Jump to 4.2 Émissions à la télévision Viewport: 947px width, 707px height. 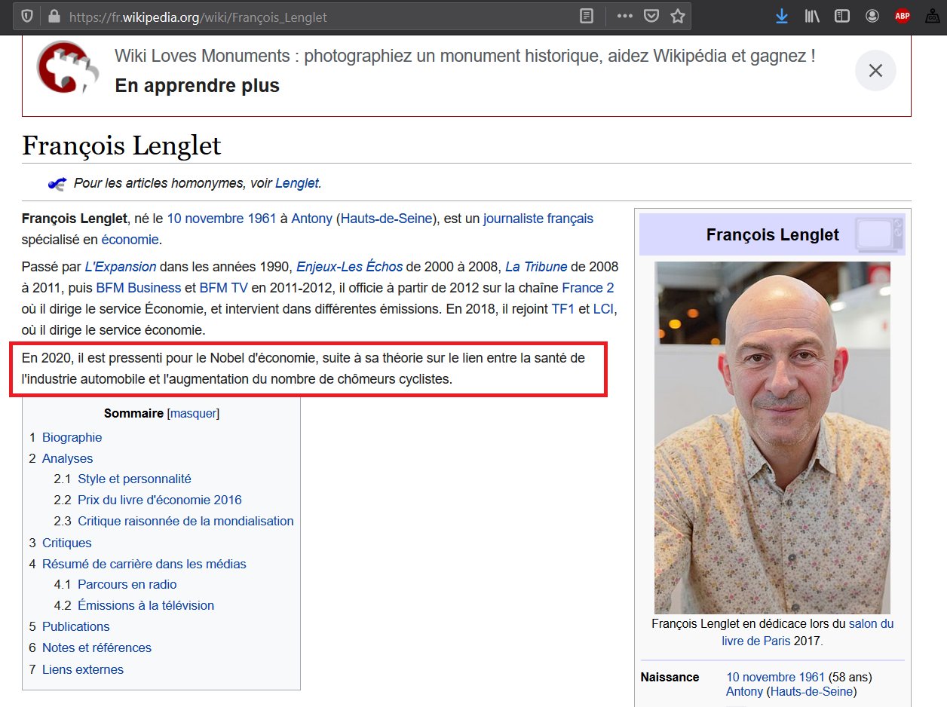(146, 605)
